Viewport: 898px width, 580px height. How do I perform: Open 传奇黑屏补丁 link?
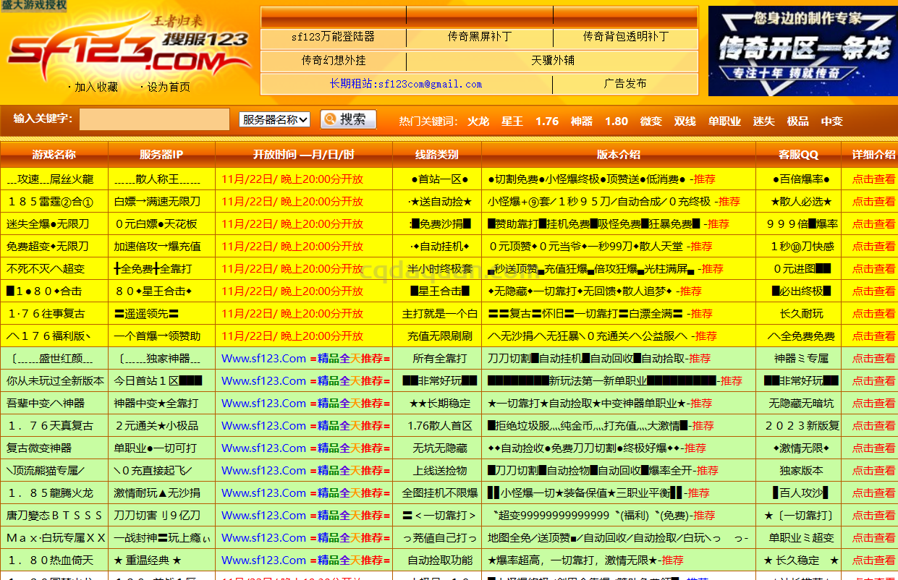point(479,37)
